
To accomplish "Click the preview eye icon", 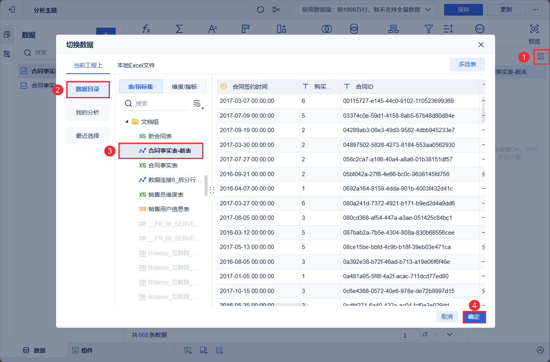I will (x=534, y=29).
